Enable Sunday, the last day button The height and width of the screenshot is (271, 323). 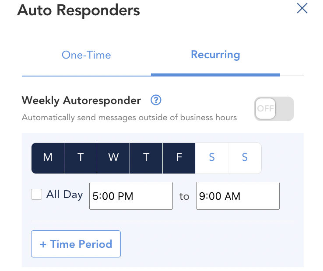(x=245, y=158)
